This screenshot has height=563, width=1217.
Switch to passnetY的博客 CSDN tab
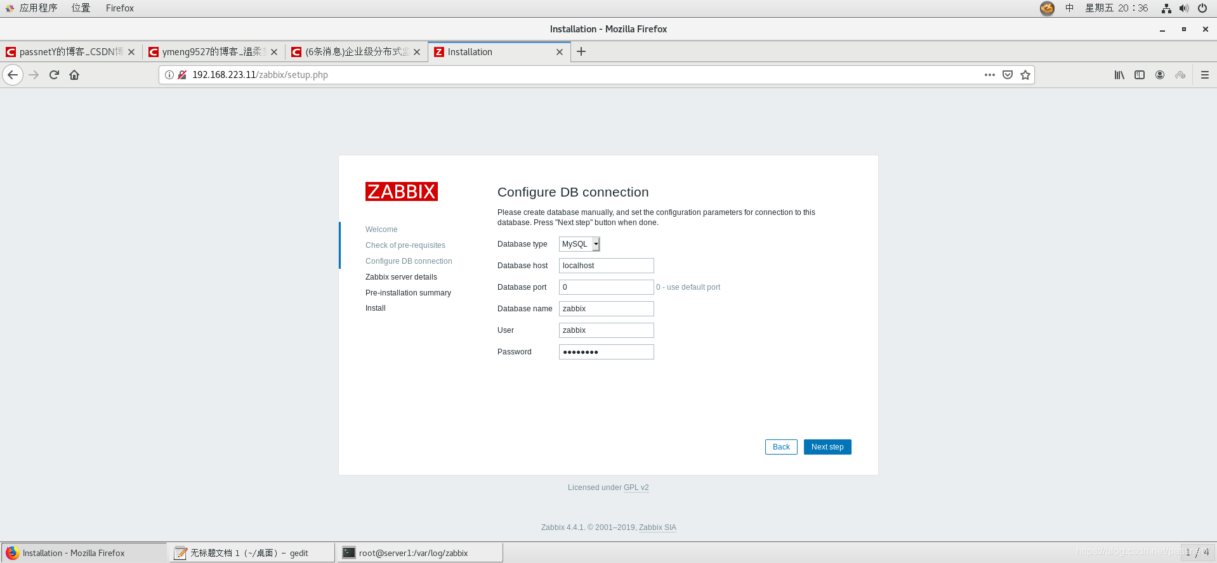click(x=70, y=52)
